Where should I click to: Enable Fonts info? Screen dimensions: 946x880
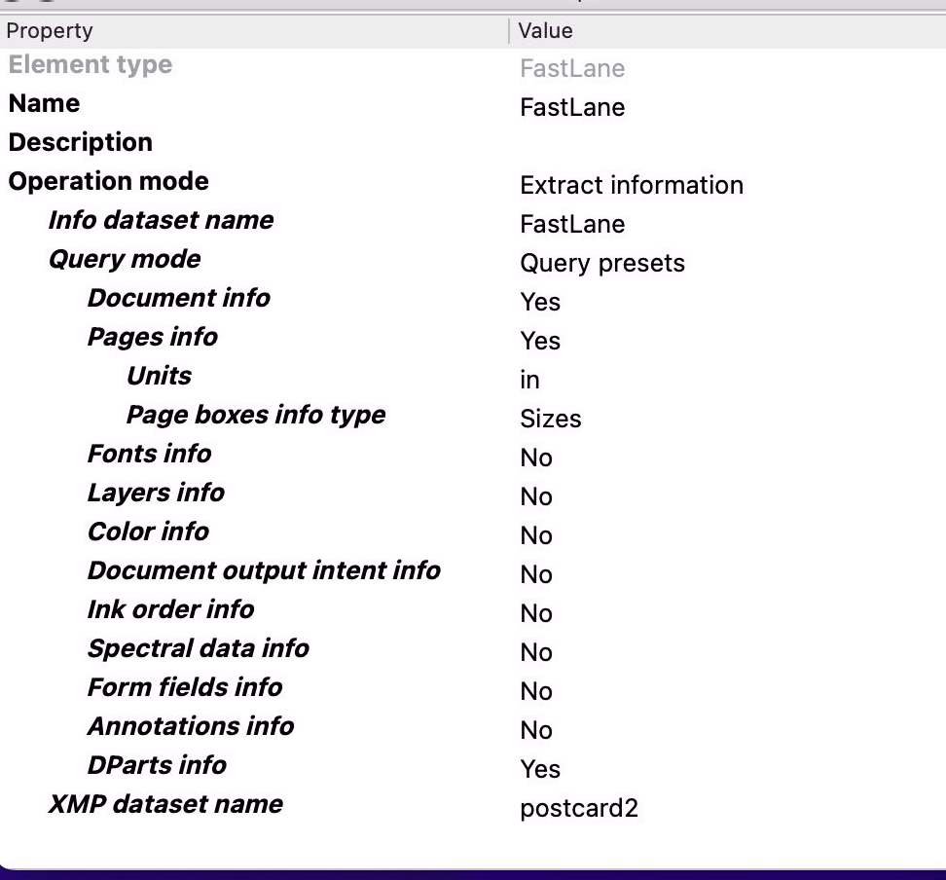[x=536, y=458]
